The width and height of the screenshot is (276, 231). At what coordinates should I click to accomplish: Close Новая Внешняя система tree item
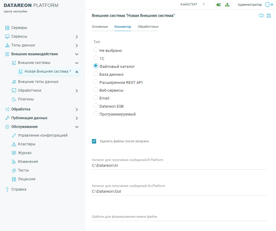point(77,72)
